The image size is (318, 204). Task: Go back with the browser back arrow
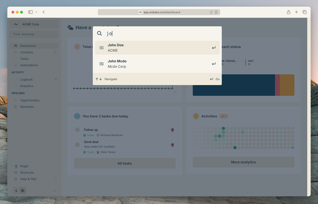(43, 12)
